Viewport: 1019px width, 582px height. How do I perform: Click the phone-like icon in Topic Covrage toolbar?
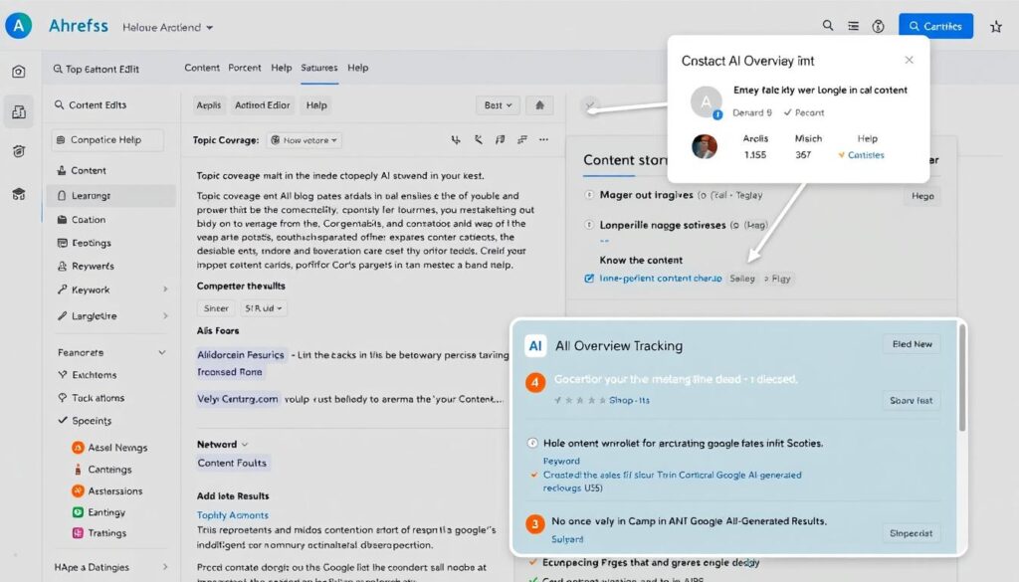coord(479,139)
